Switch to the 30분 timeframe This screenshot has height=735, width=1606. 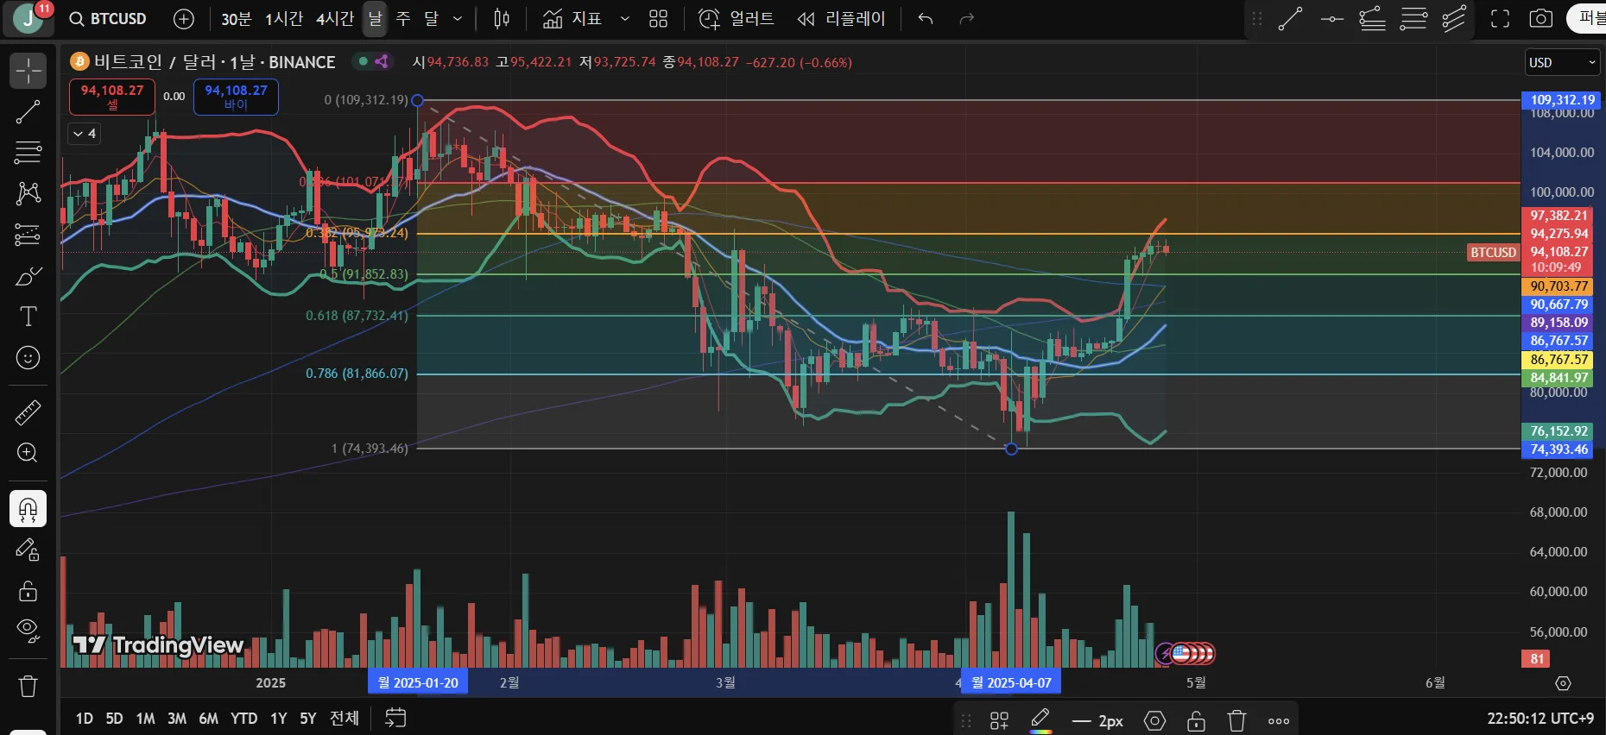(237, 19)
